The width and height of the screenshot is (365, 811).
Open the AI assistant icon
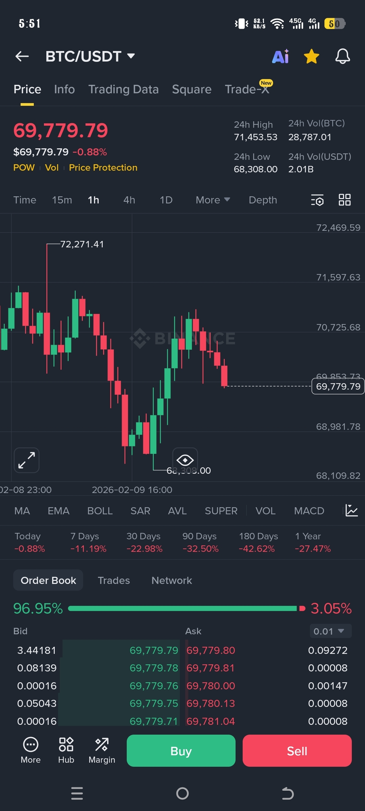click(281, 56)
